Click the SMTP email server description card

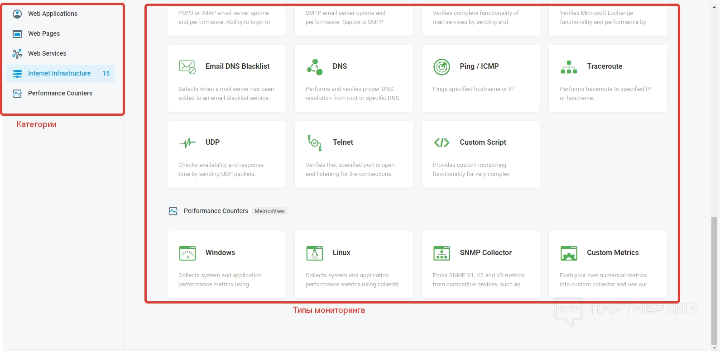click(x=354, y=18)
